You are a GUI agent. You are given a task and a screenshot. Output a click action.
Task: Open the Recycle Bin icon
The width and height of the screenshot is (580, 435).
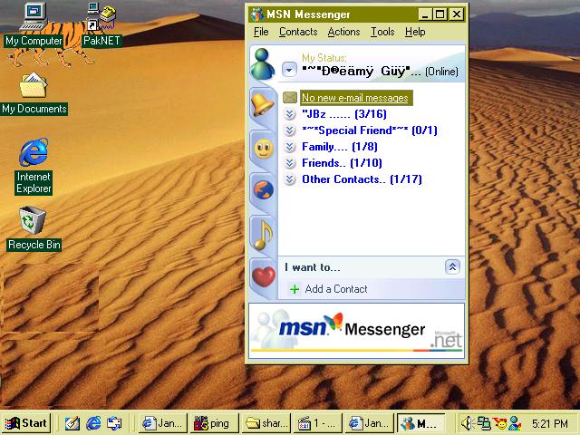pyautogui.click(x=33, y=220)
